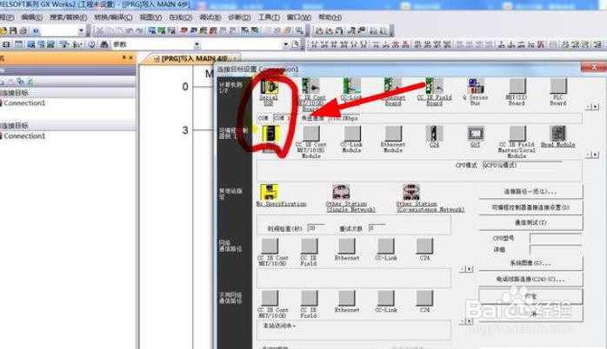Select second Connection1 item in the navigation pane
This screenshot has width=607, height=349.
[24, 136]
